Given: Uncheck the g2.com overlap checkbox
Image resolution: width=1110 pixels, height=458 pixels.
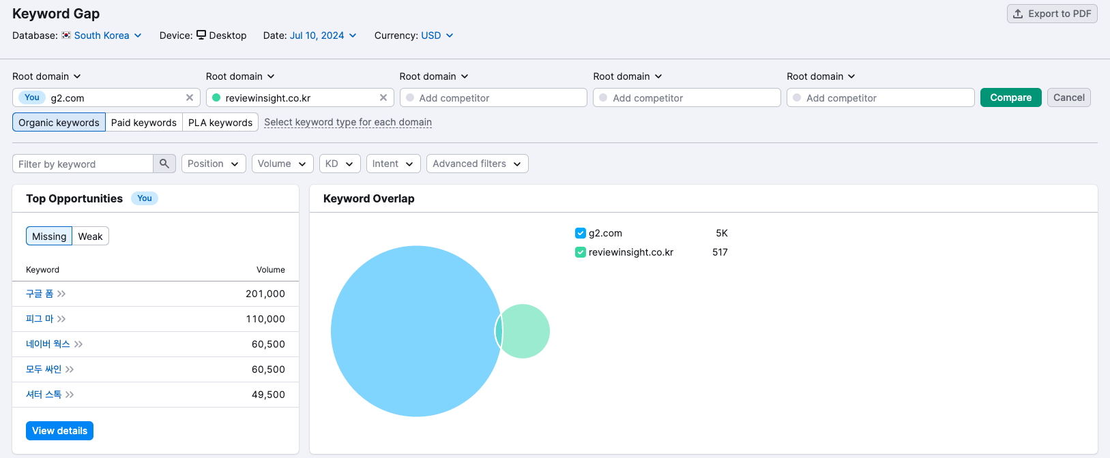Looking at the screenshot, I should 581,233.
